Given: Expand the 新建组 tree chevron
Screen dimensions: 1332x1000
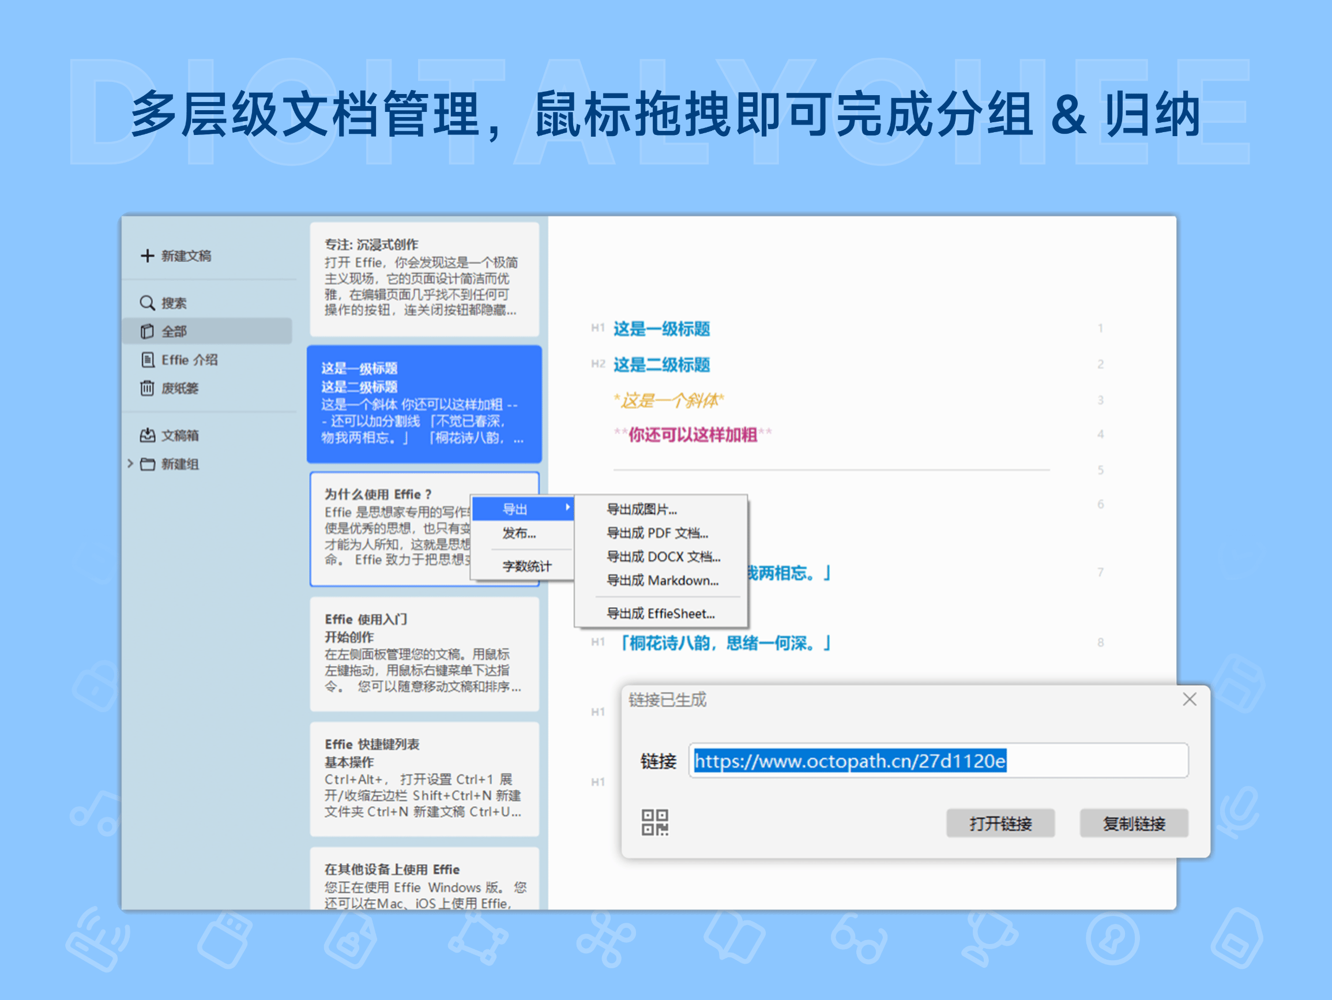Looking at the screenshot, I should pyautogui.click(x=130, y=464).
